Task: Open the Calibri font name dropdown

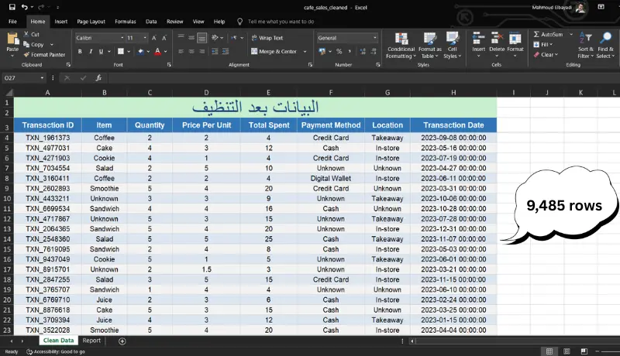Action: coord(122,38)
